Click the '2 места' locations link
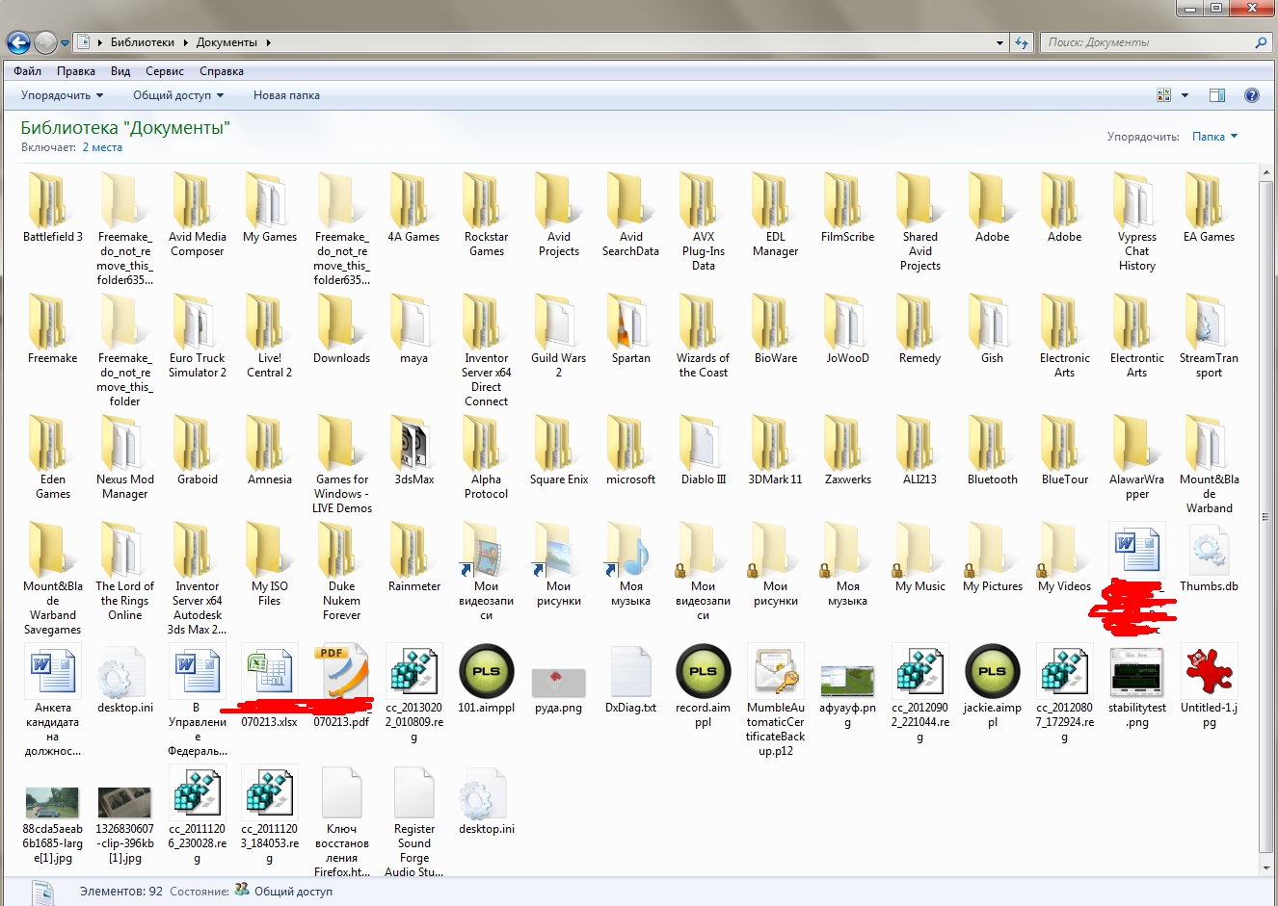This screenshot has width=1278, height=906. pyautogui.click(x=102, y=147)
